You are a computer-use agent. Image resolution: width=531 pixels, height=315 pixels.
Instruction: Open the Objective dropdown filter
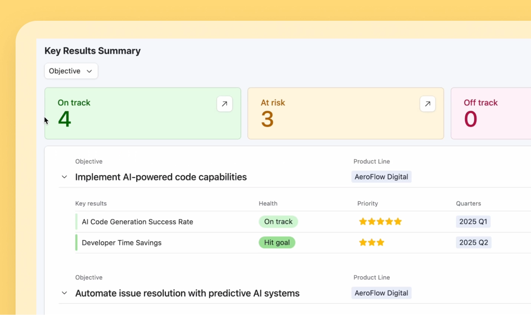click(x=71, y=71)
